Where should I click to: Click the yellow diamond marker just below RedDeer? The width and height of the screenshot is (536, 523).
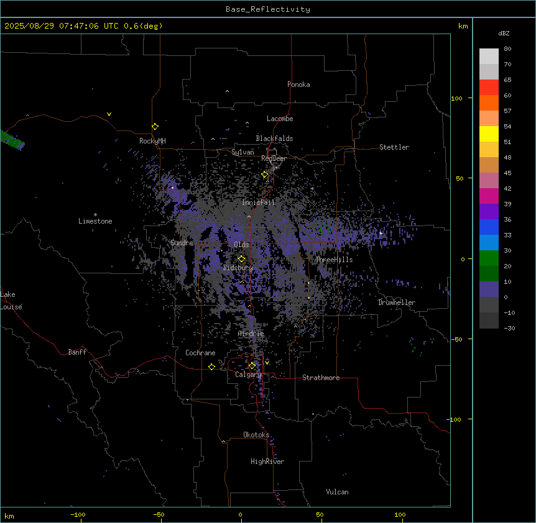pos(265,175)
